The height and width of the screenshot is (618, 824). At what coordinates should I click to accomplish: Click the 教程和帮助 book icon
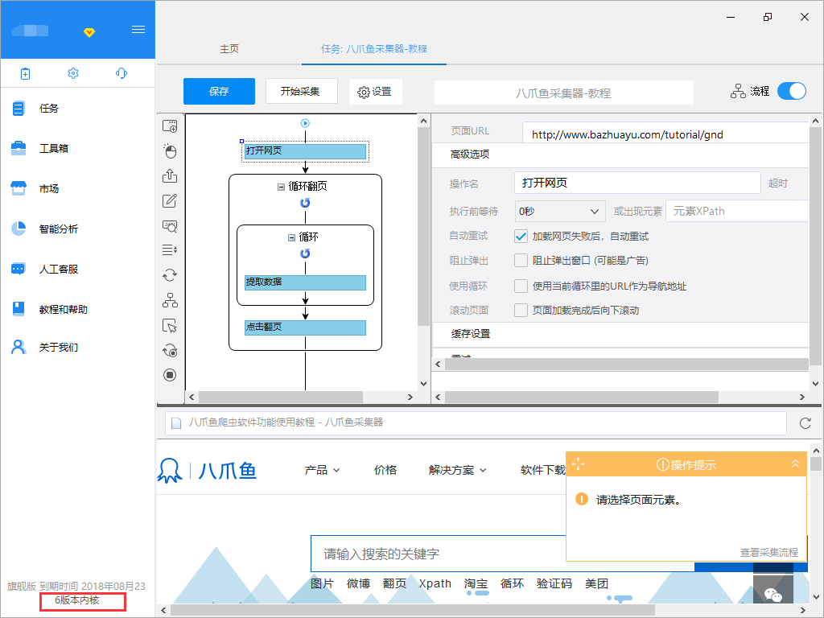point(19,308)
